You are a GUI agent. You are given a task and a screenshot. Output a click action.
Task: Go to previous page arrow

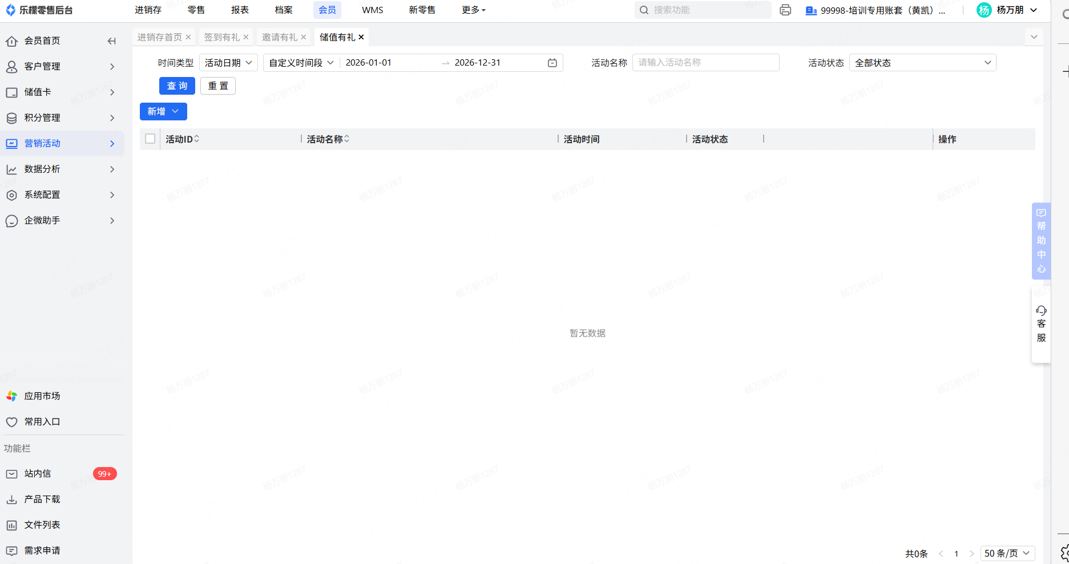point(941,554)
